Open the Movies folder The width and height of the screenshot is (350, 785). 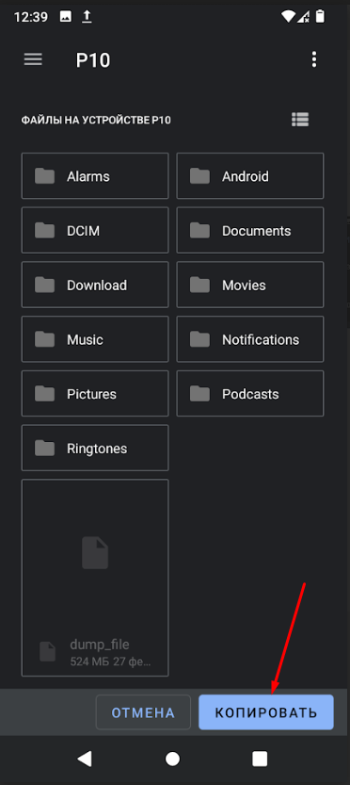tap(250, 285)
